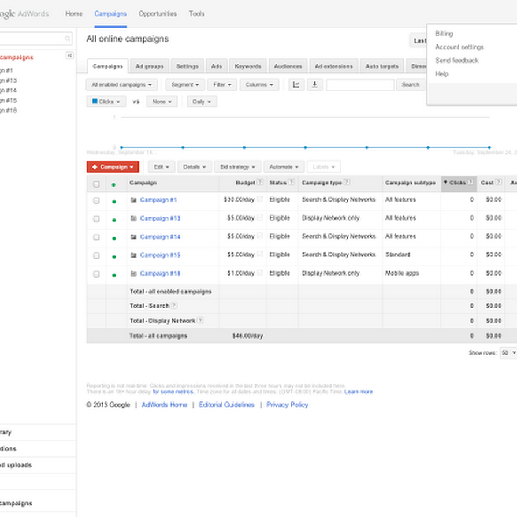This screenshot has height=517, width=517.
Task: Check the box for Campaign #14
Action: pos(96,237)
